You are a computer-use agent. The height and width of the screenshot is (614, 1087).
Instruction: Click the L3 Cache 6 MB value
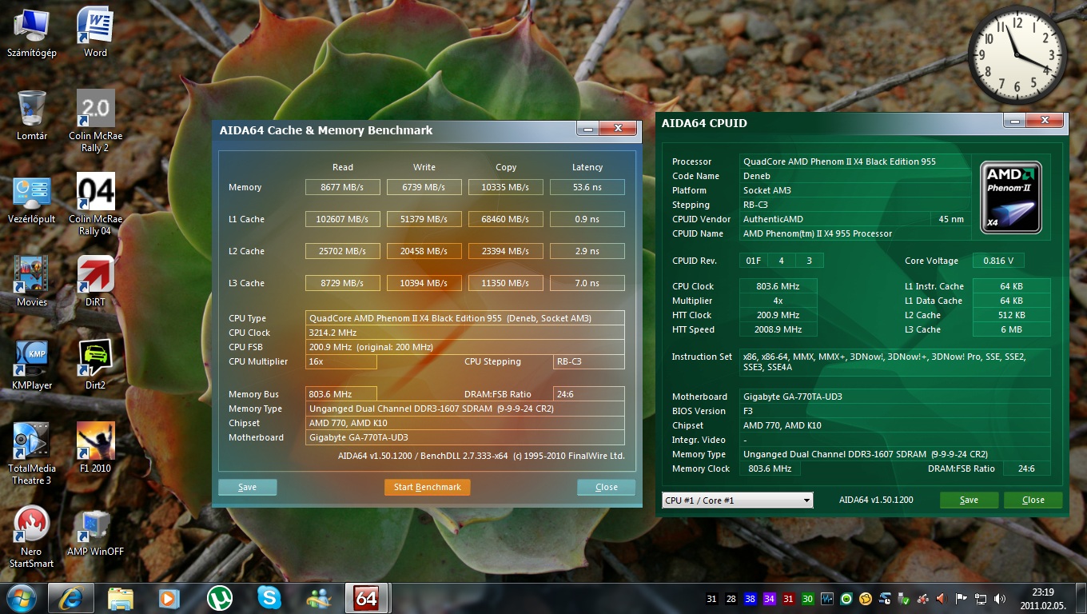(x=1011, y=329)
